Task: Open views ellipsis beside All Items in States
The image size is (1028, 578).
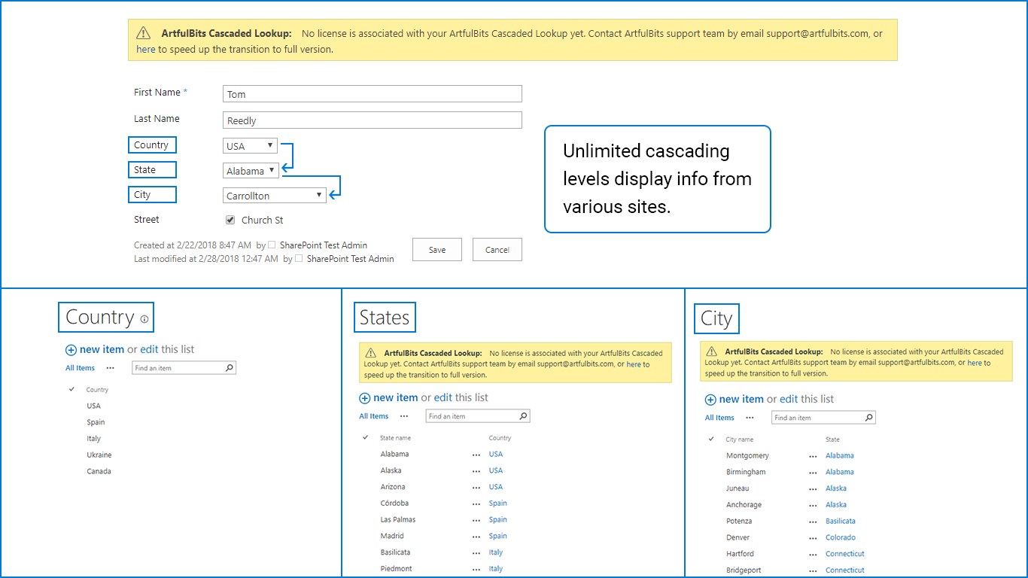Action: pyautogui.click(x=404, y=416)
